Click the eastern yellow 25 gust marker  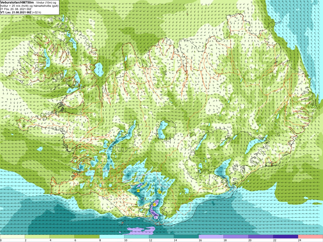click(160, 192)
